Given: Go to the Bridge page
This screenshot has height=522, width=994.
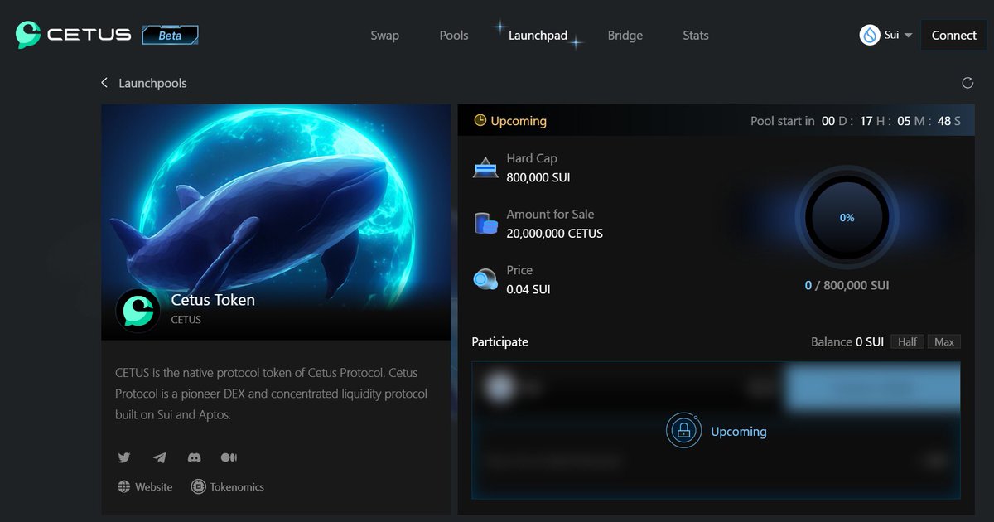Looking at the screenshot, I should pyautogui.click(x=625, y=36).
